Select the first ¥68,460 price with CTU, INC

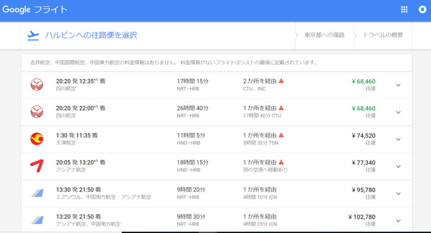tap(364, 81)
